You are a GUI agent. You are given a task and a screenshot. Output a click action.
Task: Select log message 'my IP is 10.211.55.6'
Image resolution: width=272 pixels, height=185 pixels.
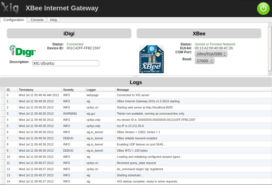pos(130,126)
